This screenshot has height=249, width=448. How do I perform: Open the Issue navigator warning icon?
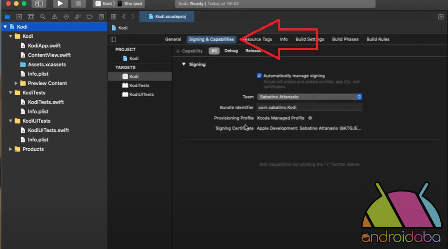54,16
